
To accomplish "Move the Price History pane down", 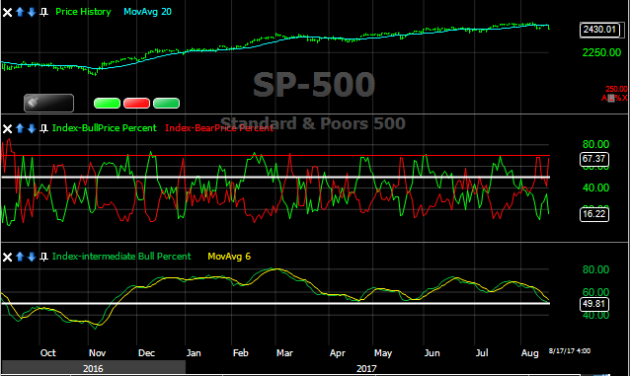I will point(32,12).
